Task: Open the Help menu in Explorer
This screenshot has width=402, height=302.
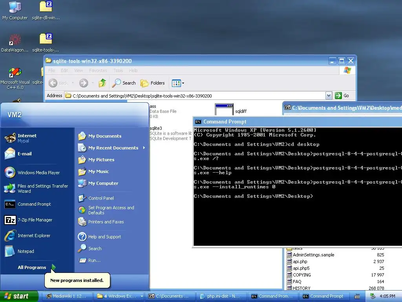Action: coord(133,70)
